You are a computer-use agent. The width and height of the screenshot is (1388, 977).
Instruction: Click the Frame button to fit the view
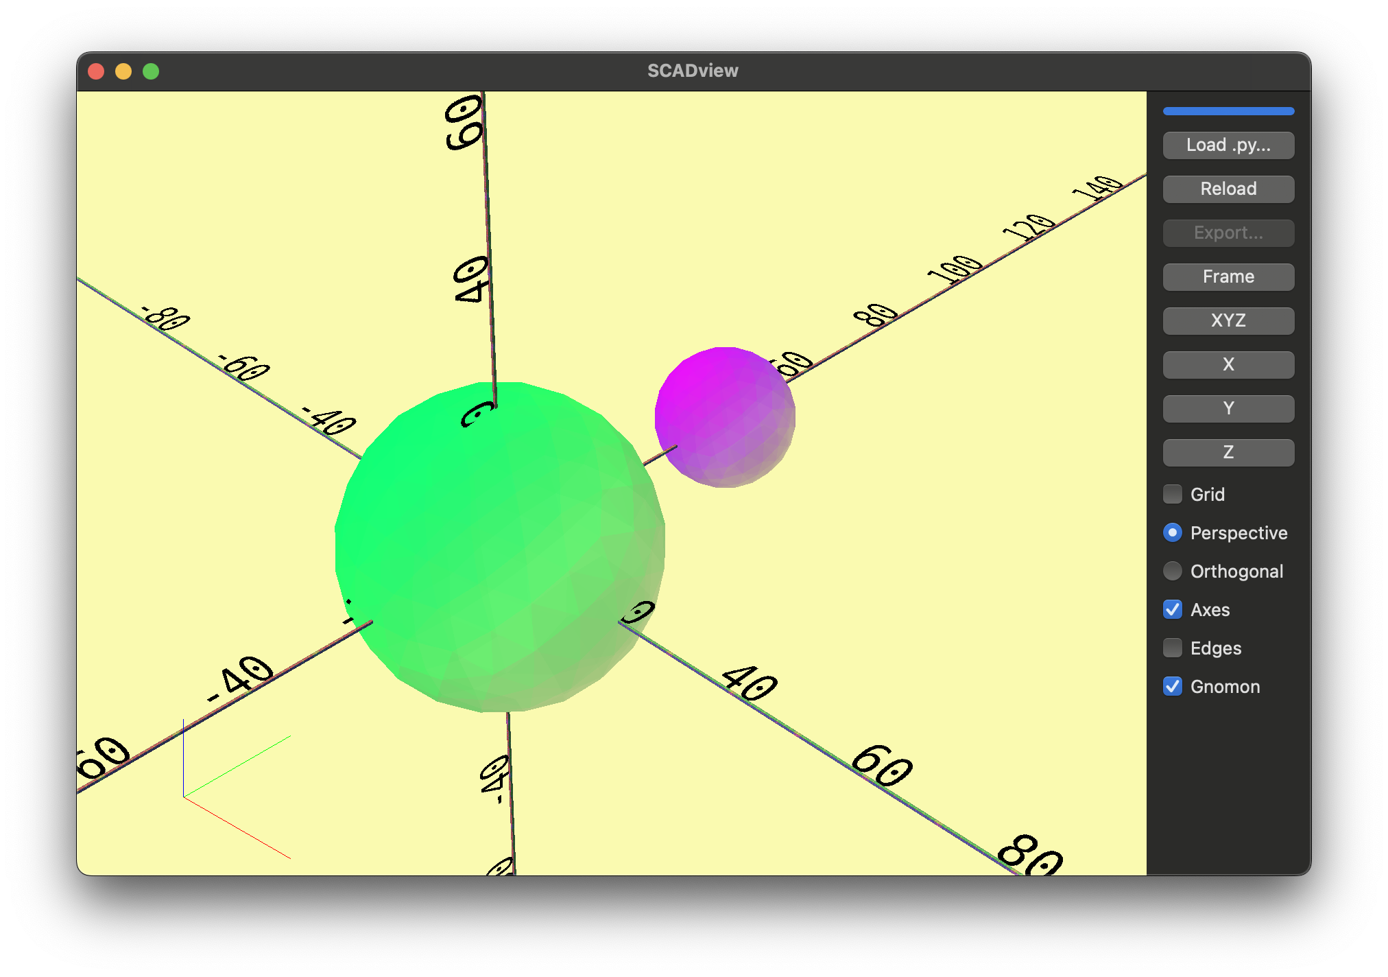tap(1228, 276)
